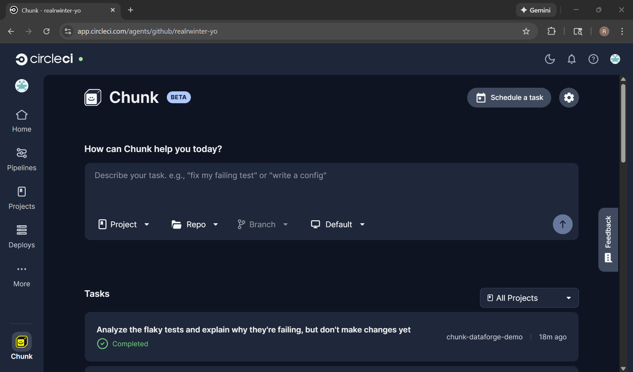Change the All Projects filter

[528, 297]
